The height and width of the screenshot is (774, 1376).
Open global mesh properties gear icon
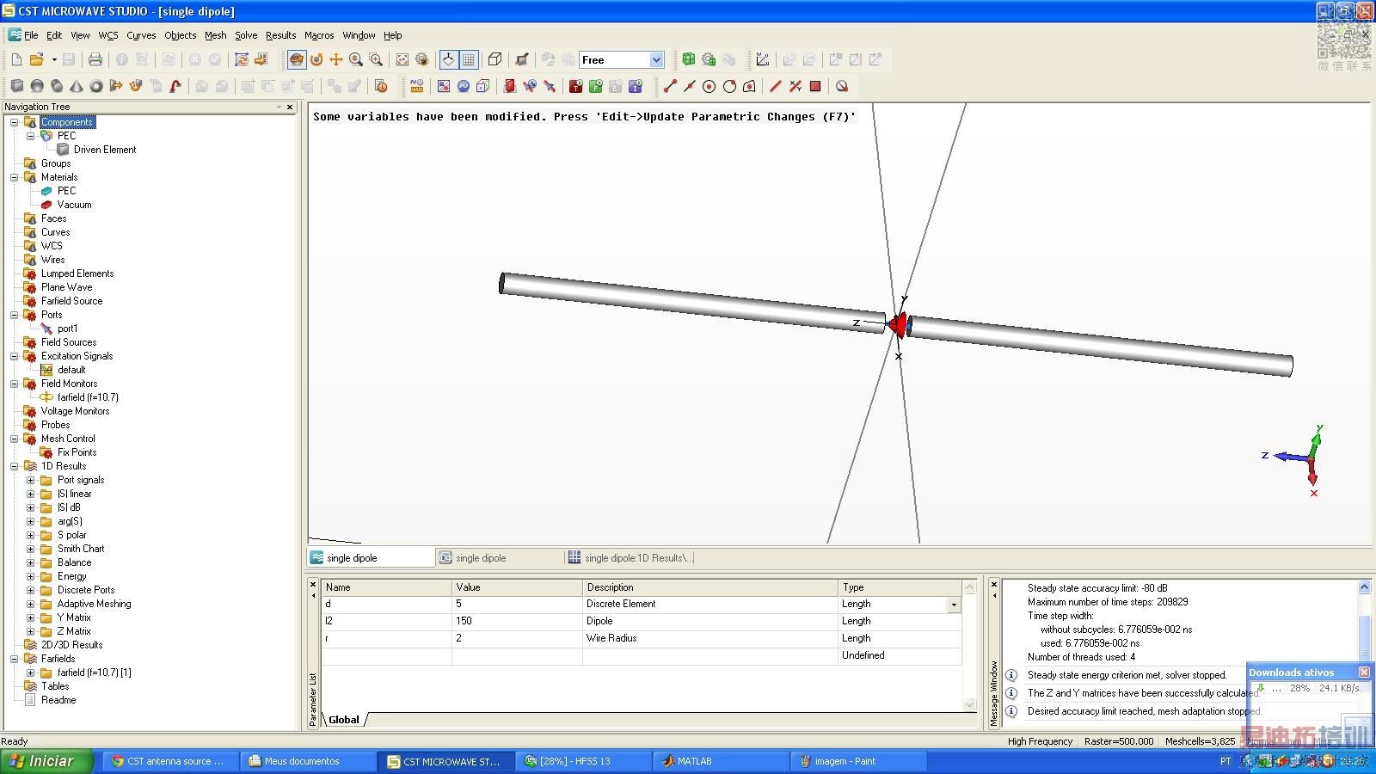709,59
